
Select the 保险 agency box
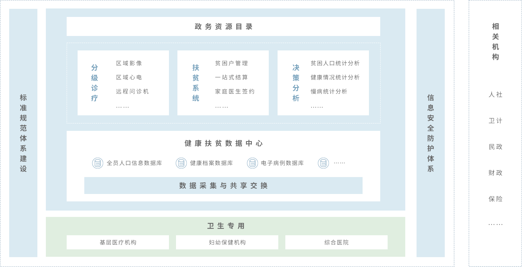[x=495, y=199]
